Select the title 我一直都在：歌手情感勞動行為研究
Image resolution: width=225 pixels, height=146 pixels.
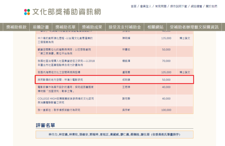click(59, 110)
